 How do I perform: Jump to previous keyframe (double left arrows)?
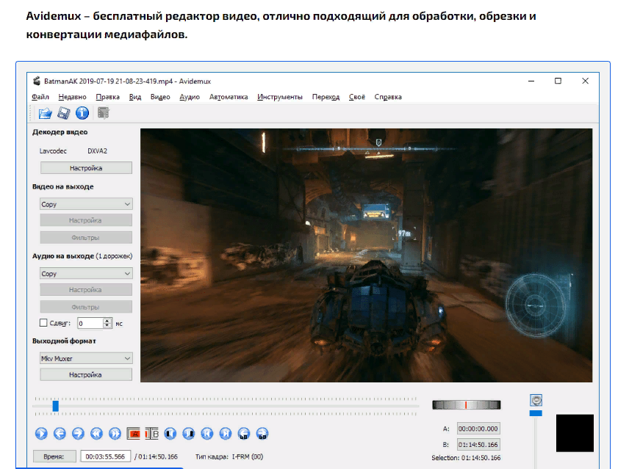tap(96, 434)
